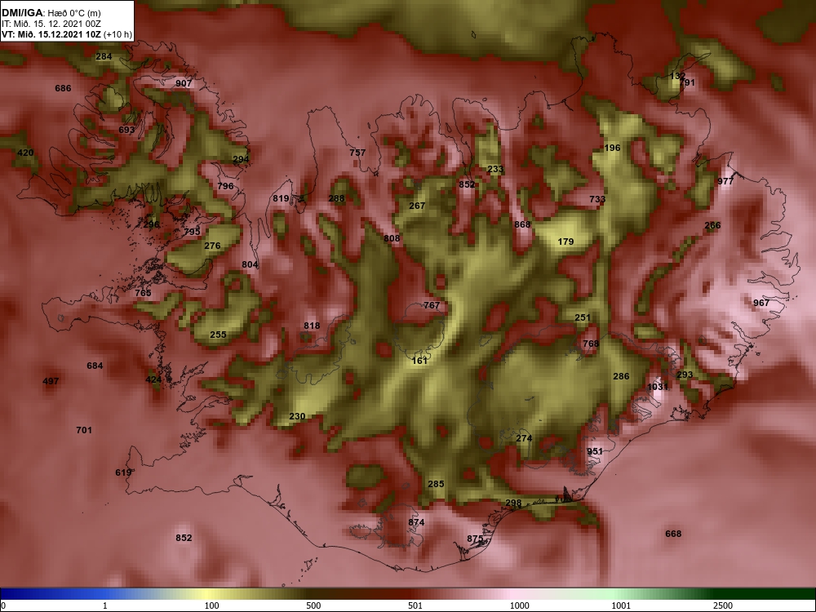The image size is (816, 612).
Task: Select the map label 230
Action: 297,416
